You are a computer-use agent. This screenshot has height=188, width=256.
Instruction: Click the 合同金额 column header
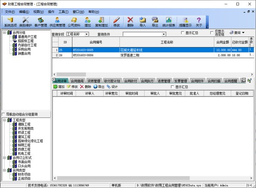coord(223,42)
